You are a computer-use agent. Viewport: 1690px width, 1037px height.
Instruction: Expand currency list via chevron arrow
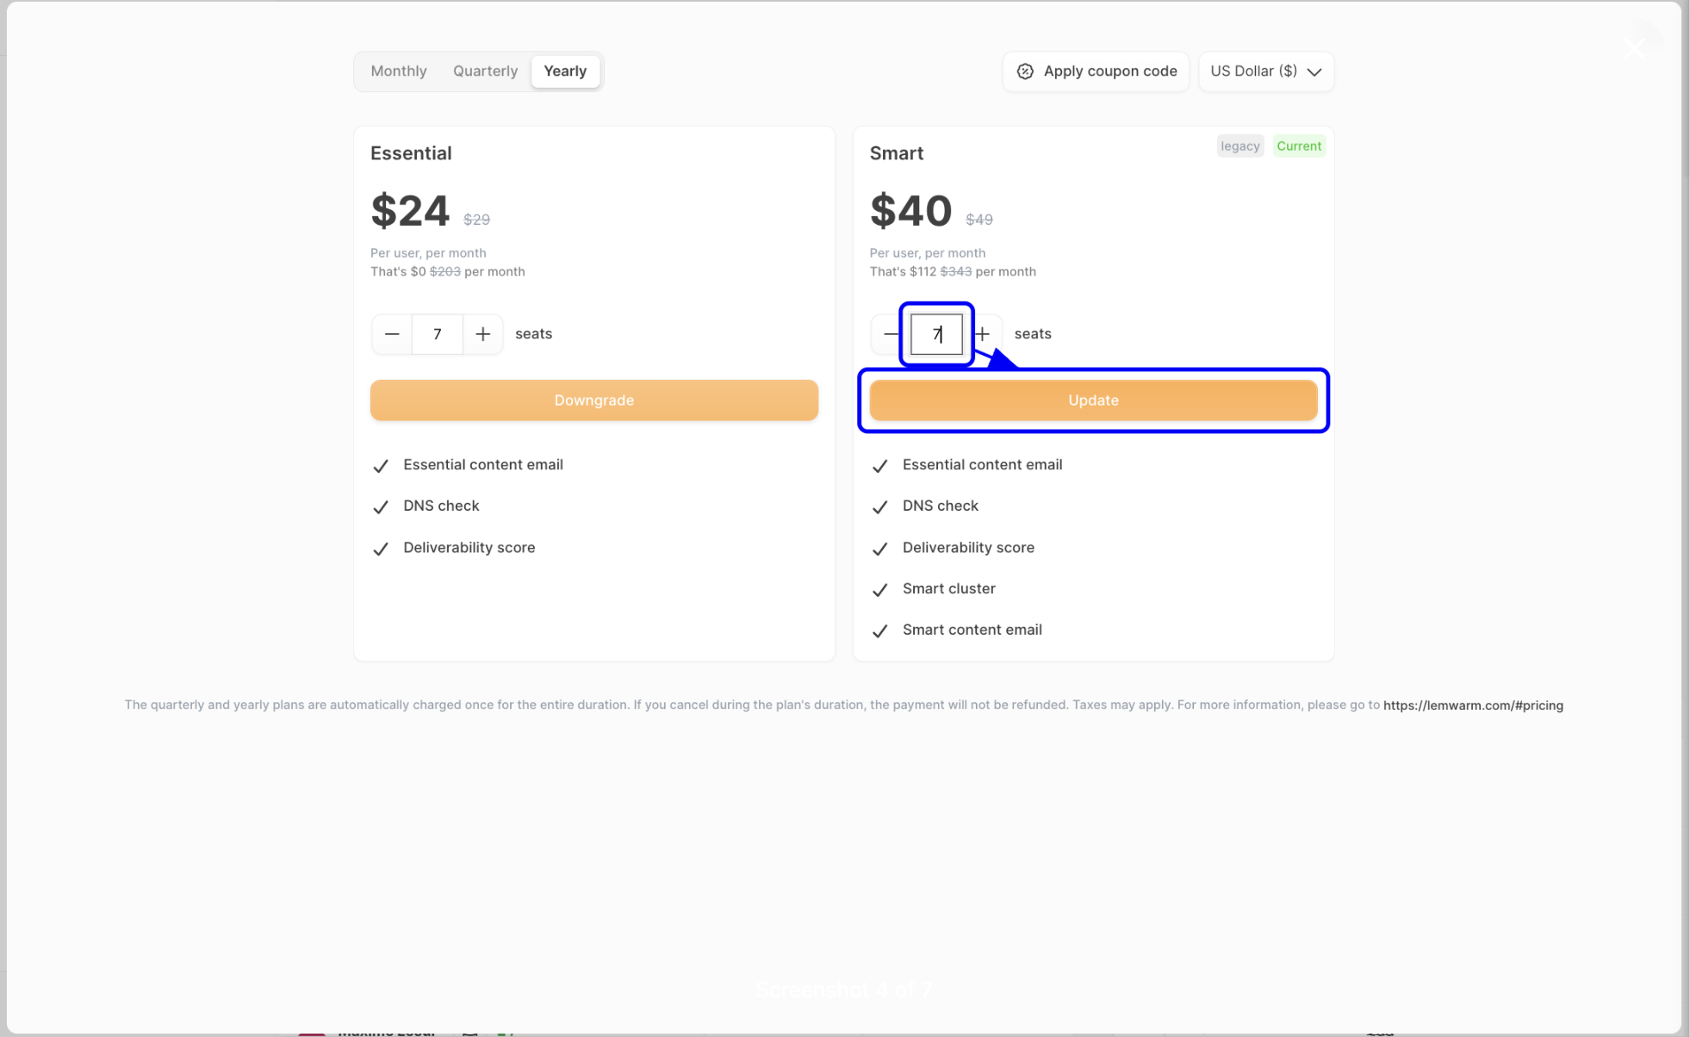click(x=1314, y=72)
